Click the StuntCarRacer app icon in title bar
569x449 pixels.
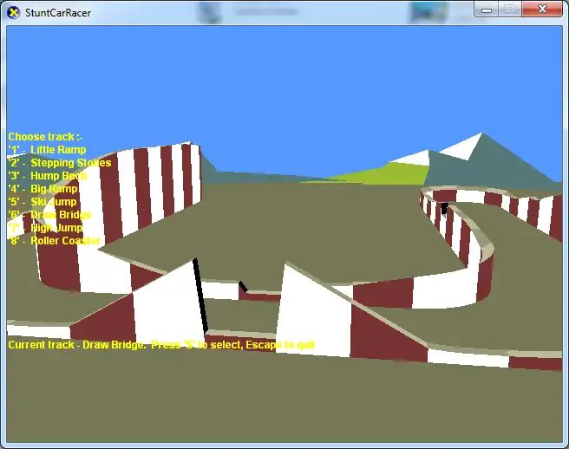click(x=13, y=13)
